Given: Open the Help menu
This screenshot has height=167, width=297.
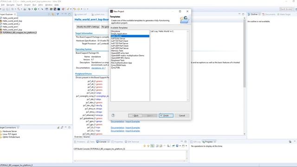Looking at the screenshot, I should (57, 5).
